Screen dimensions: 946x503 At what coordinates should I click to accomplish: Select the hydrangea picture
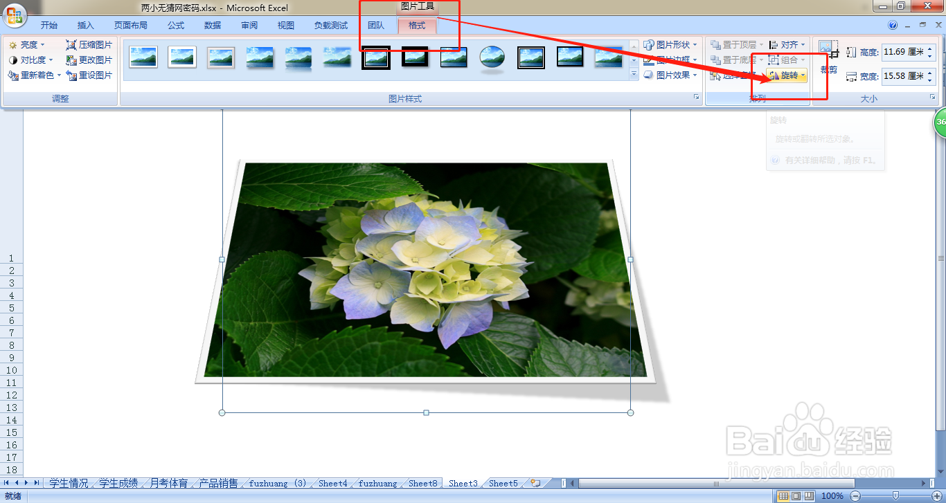coord(425,271)
